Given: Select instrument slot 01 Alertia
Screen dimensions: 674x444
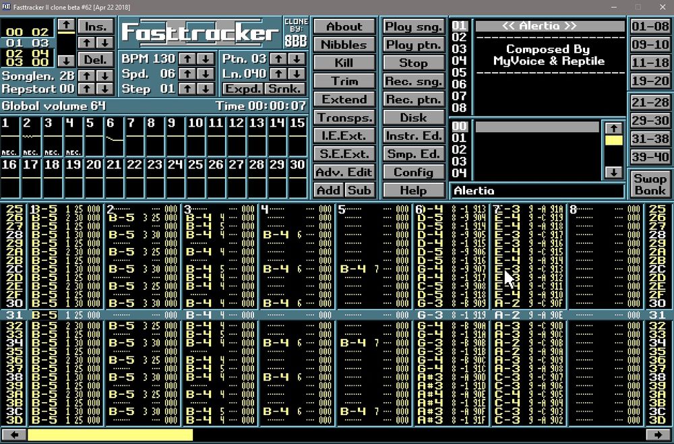Looking at the screenshot, I should point(550,26).
